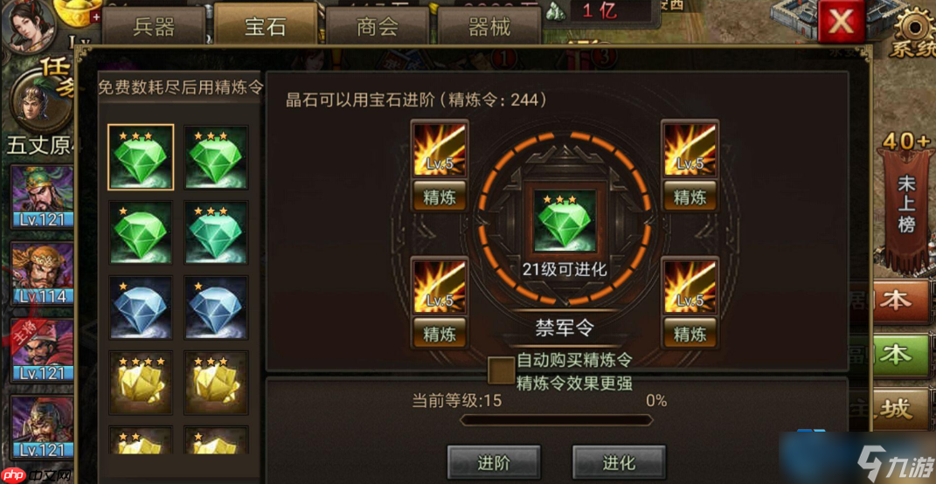Close the gem panel with red X
The image size is (936, 484).
(841, 22)
